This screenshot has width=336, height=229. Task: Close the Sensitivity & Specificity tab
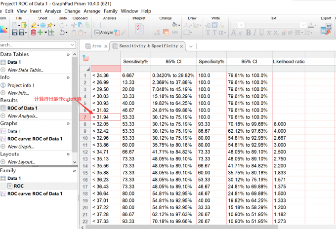click(x=181, y=46)
